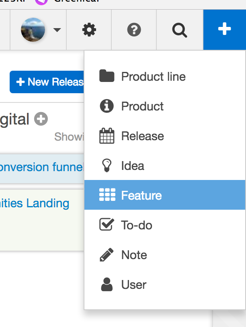Image resolution: width=246 pixels, height=327 pixels.
Task: Open the profile avatar dropdown arrow
Action: pos(57,30)
